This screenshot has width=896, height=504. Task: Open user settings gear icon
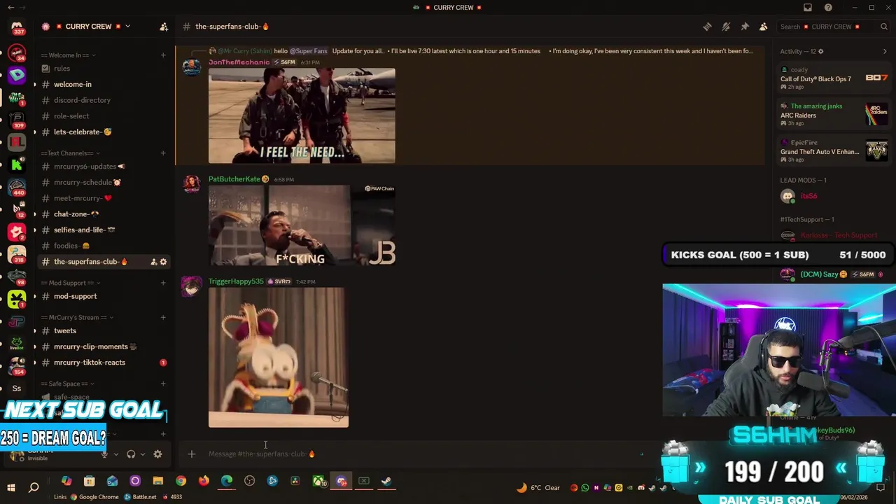point(157,454)
